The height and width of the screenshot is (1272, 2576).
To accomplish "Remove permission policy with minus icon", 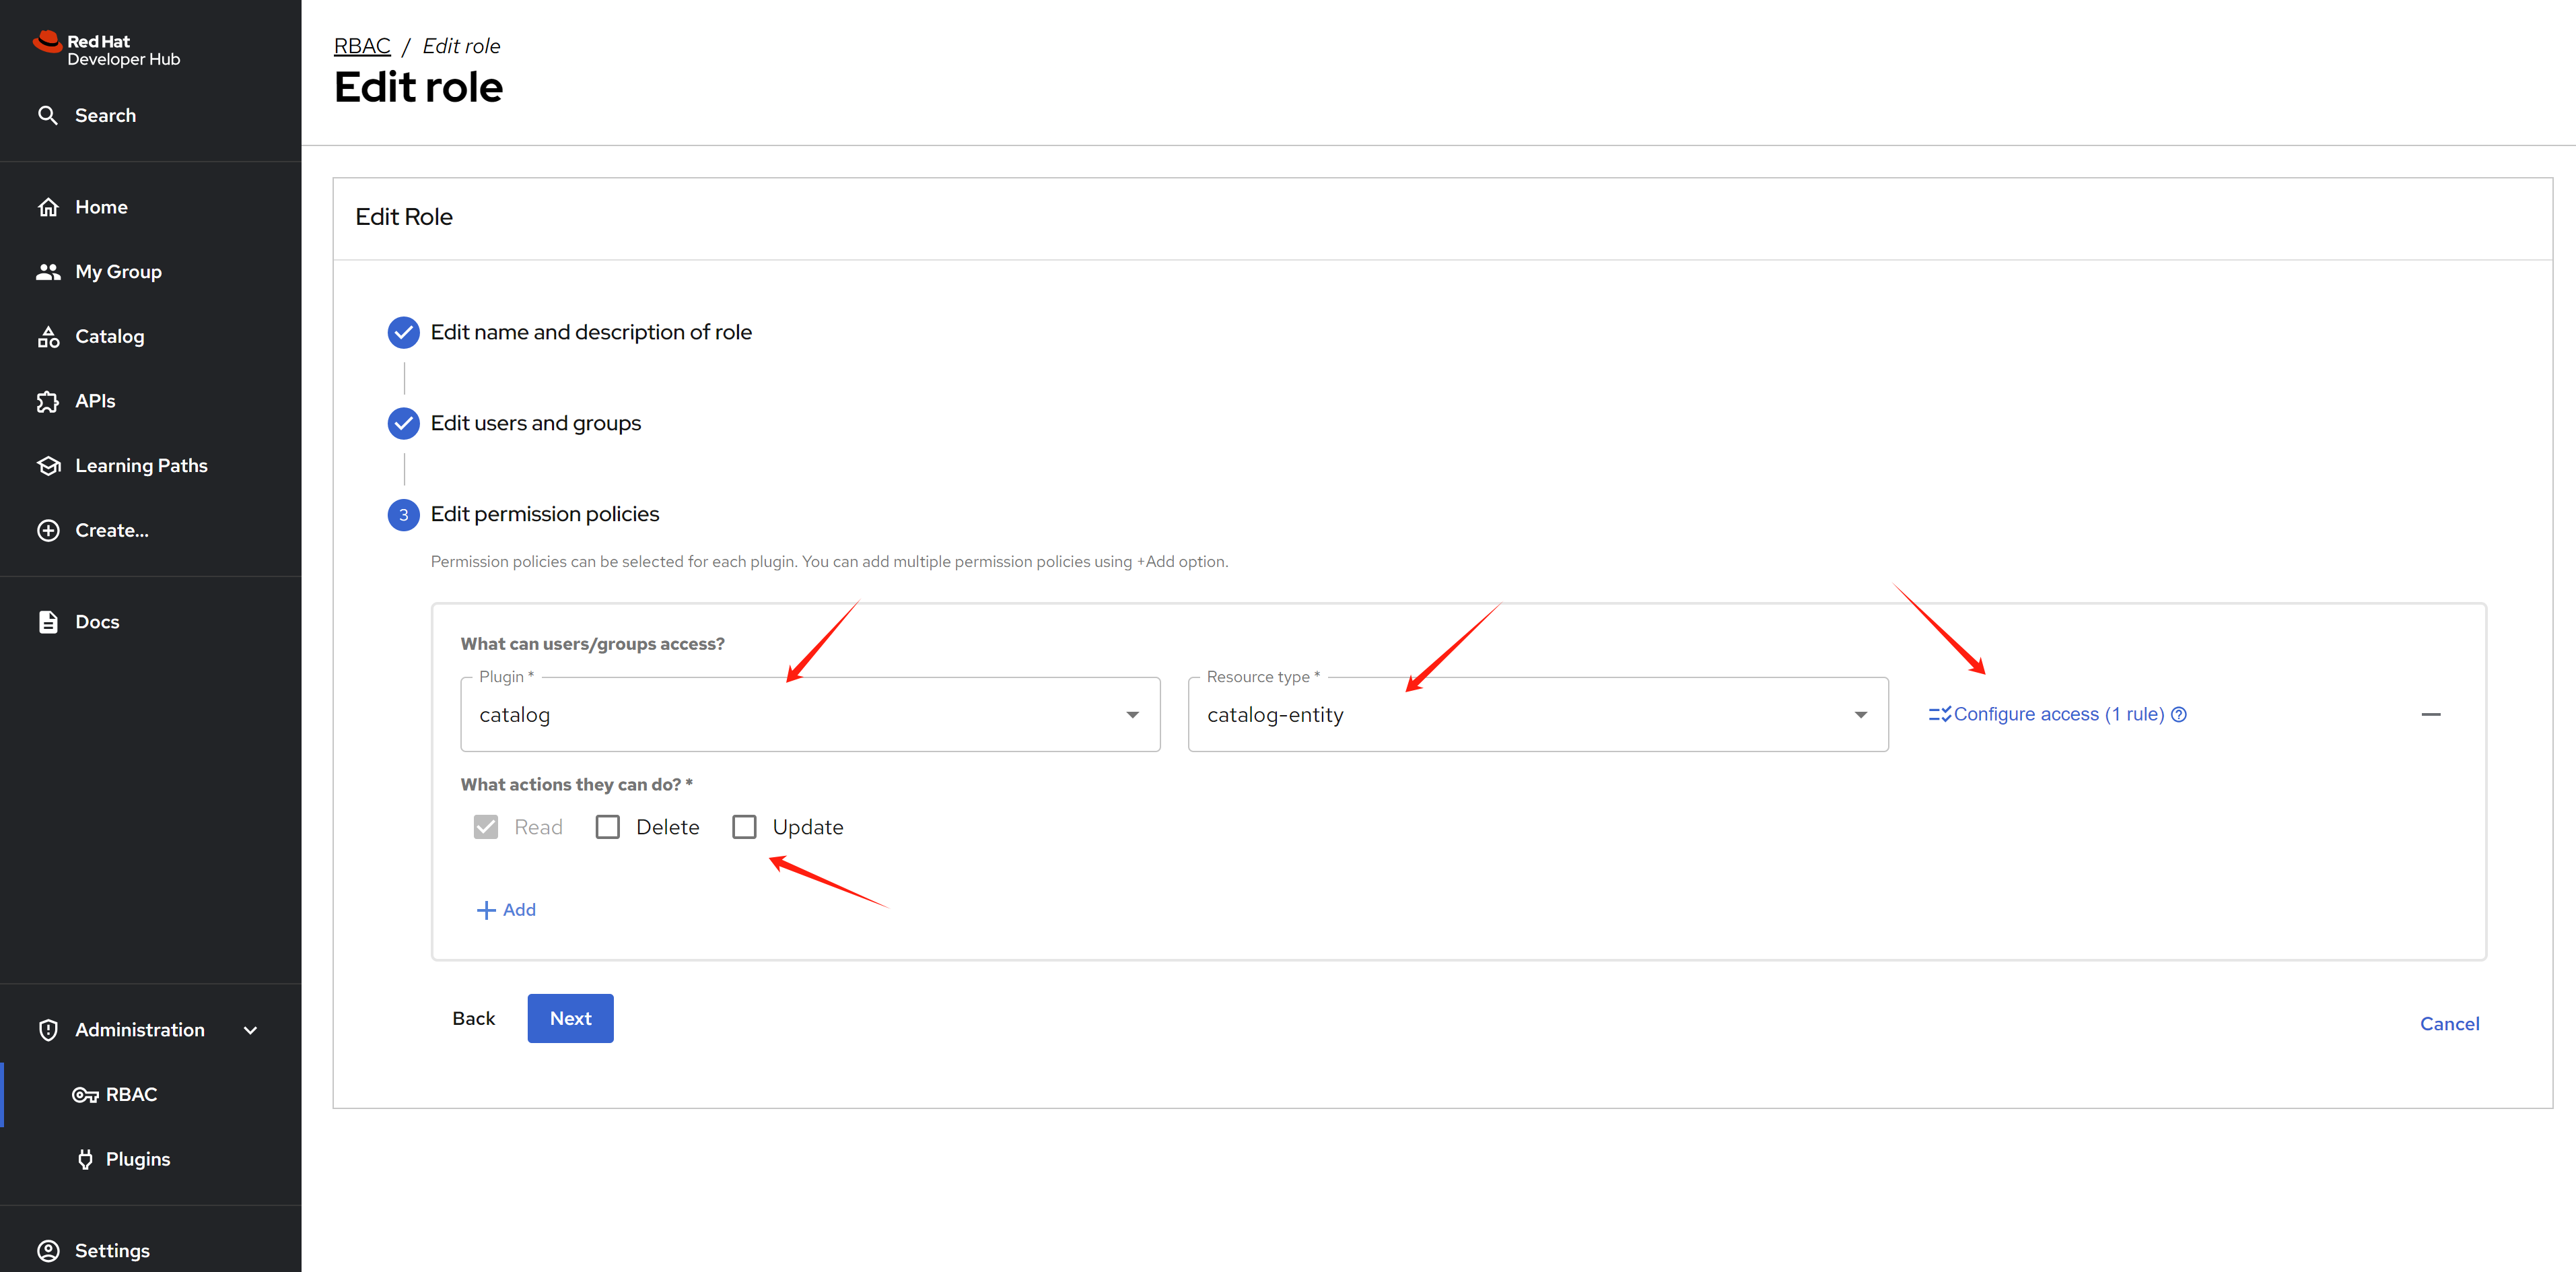I will [x=2430, y=715].
